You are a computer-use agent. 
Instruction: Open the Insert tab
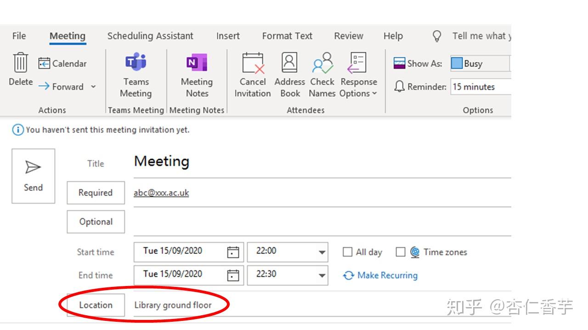(x=228, y=36)
